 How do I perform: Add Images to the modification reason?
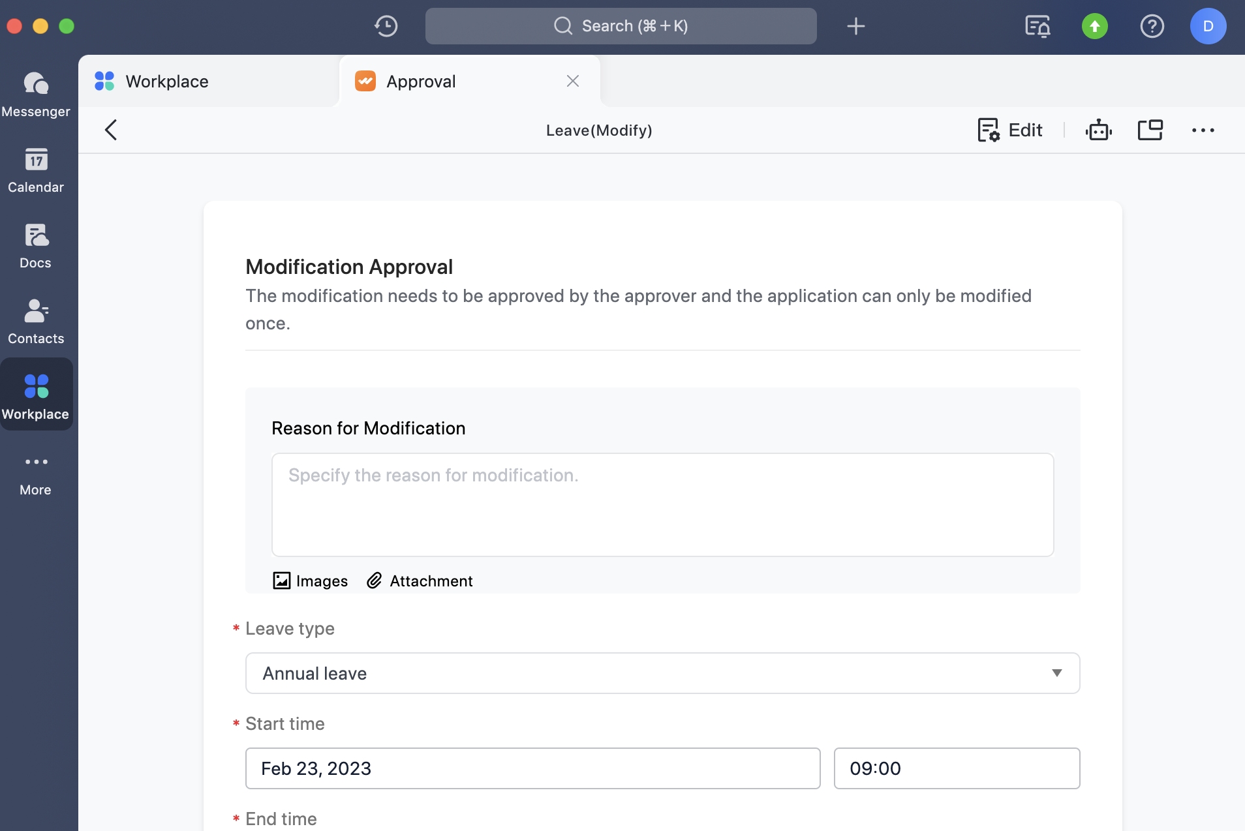coord(309,581)
